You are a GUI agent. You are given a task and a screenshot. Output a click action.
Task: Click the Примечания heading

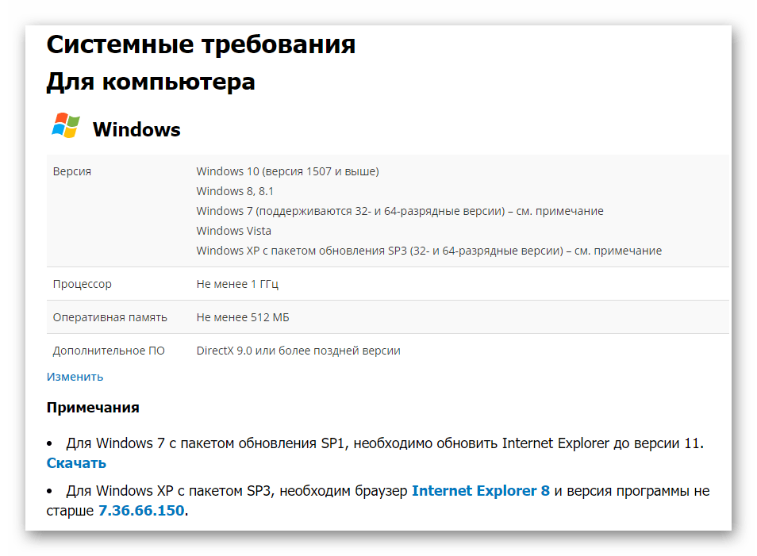tap(93, 408)
